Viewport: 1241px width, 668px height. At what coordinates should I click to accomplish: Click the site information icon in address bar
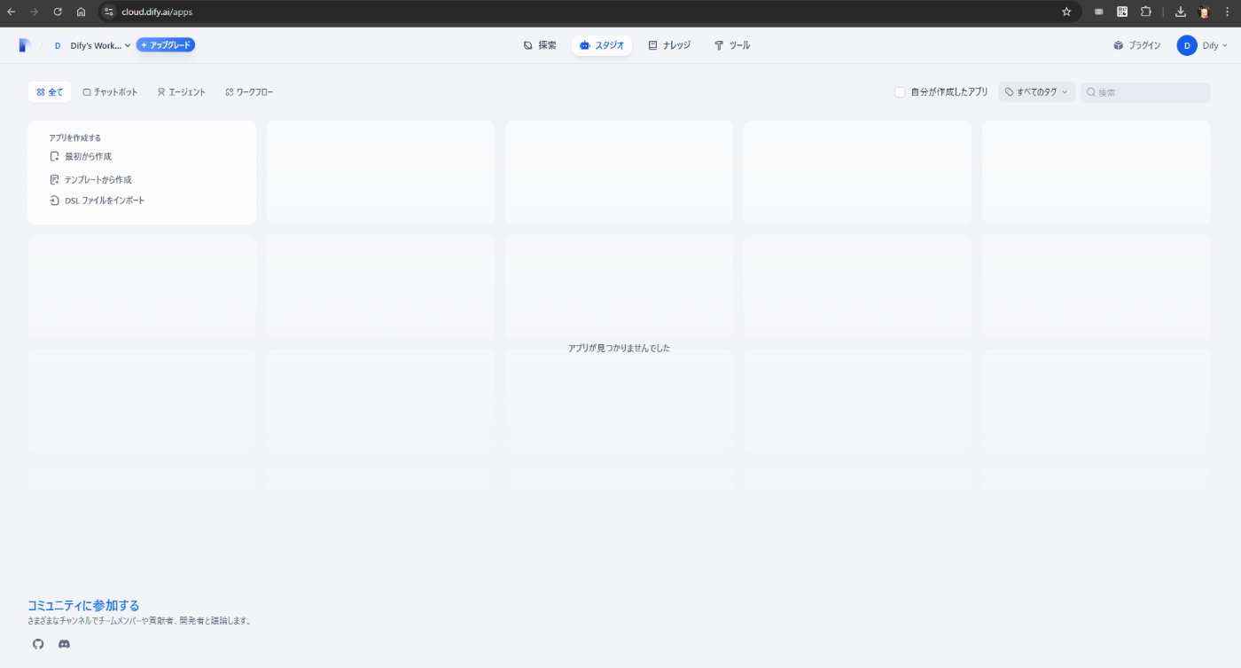[x=108, y=12]
